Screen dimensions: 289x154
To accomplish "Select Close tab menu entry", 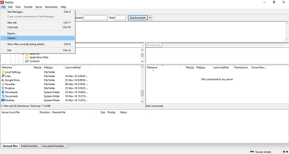I will coord(38,27).
